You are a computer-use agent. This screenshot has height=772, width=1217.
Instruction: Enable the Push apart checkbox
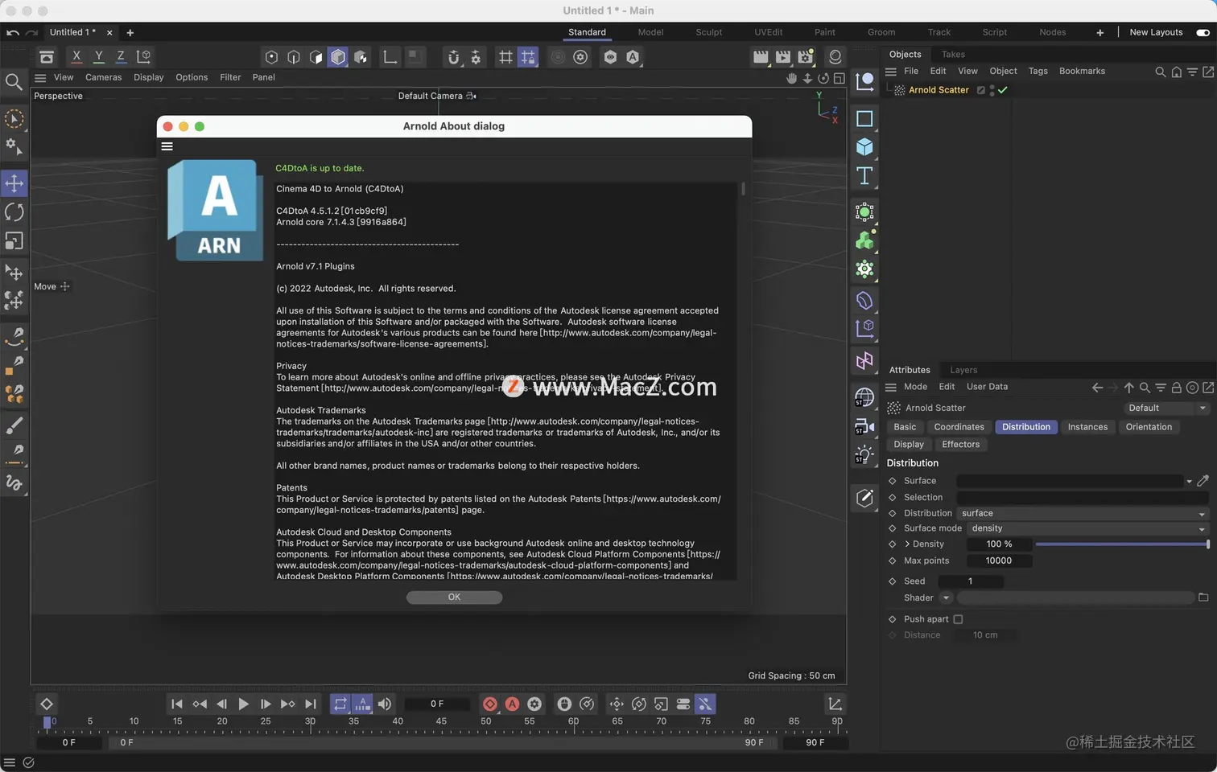pyautogui.click(x=958, y=619)
